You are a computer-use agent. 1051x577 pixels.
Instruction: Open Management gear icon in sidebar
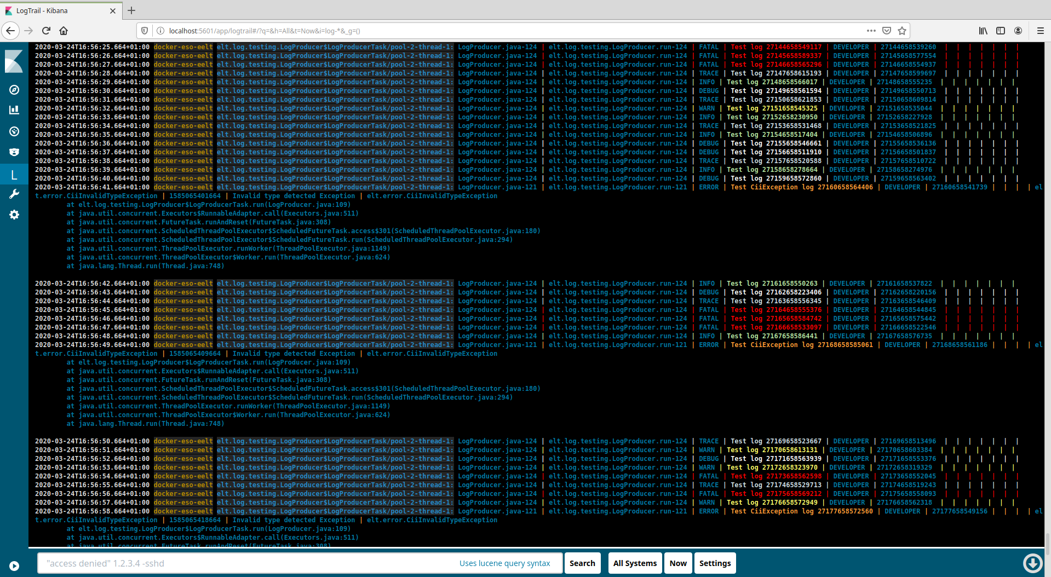pyautogui.click(x=14, y=215)
